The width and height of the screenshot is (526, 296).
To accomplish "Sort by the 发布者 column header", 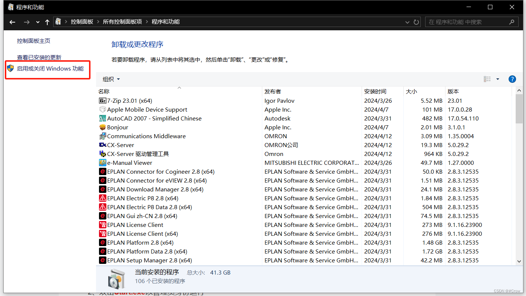I will point(312,91).
